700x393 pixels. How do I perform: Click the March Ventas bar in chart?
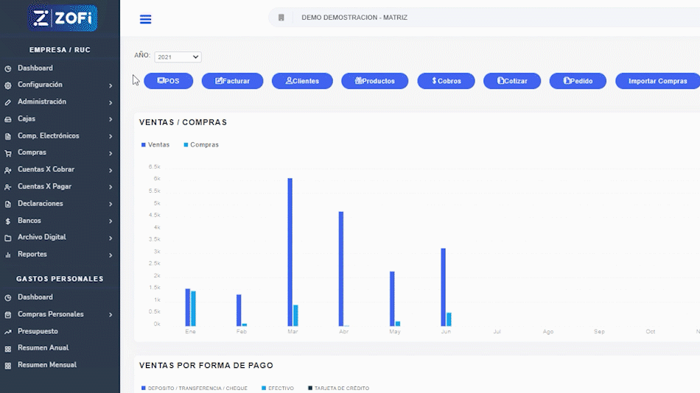(290, 250)
